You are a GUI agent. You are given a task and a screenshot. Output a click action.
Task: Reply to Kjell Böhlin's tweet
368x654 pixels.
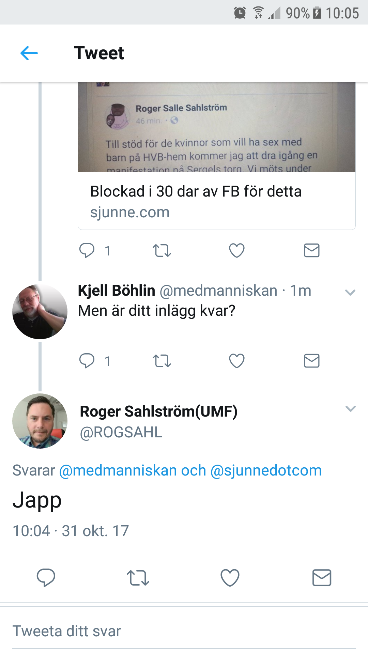click(x=87, y=361)
